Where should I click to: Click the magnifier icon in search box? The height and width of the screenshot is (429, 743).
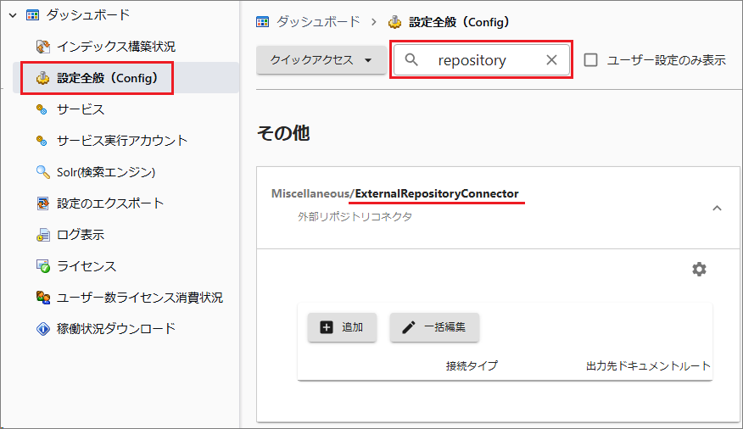tap(412, 60)
